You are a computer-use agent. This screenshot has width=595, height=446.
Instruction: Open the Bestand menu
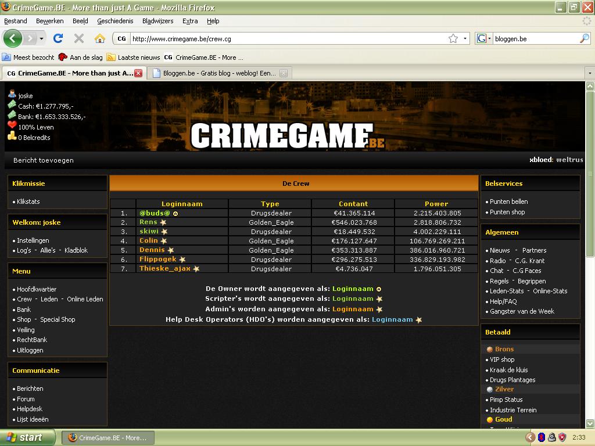tap(16, 21)
